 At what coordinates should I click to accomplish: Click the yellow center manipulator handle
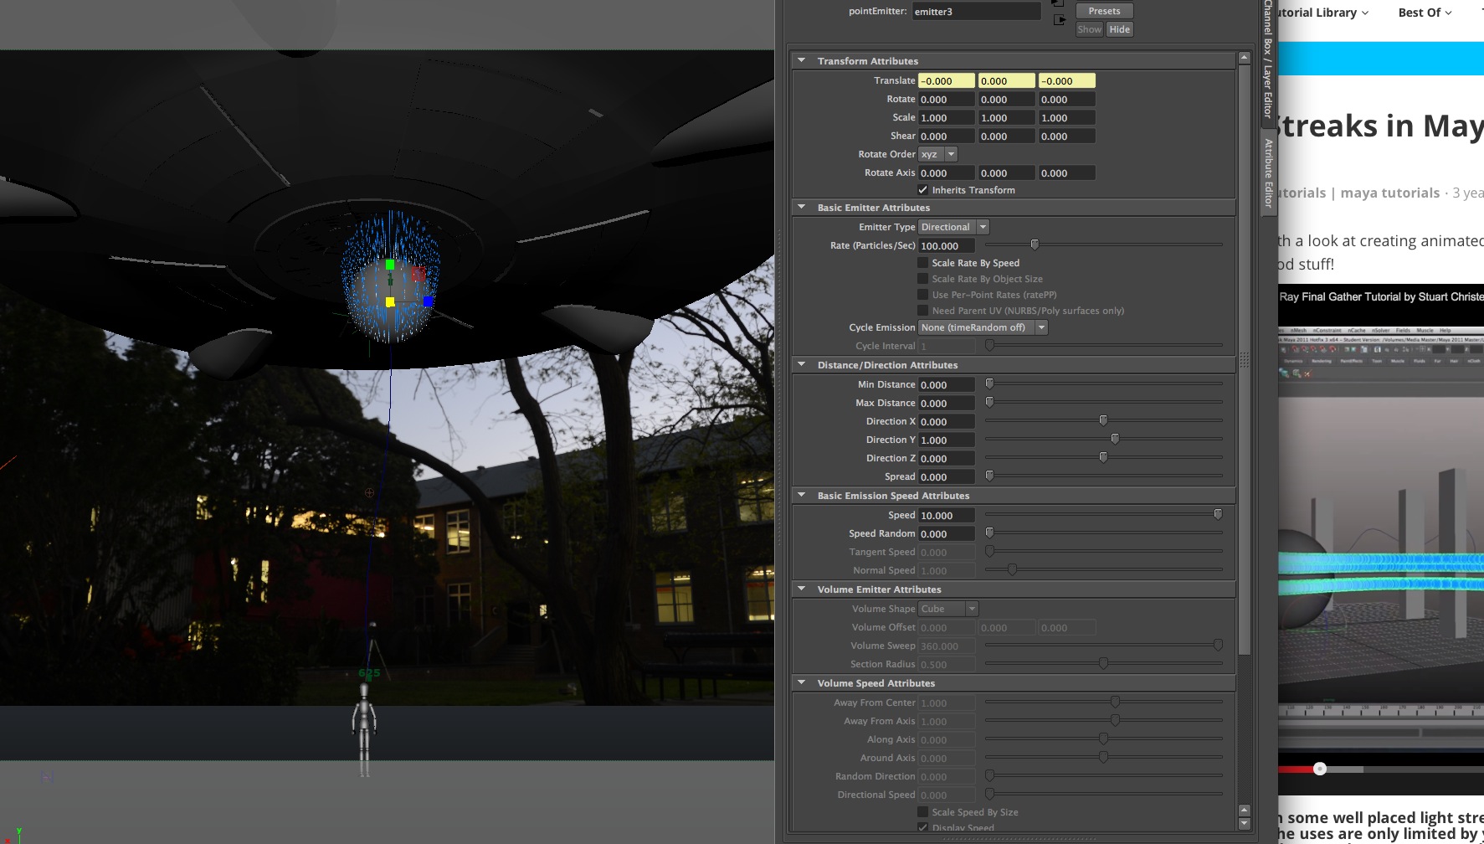(389, 301)
